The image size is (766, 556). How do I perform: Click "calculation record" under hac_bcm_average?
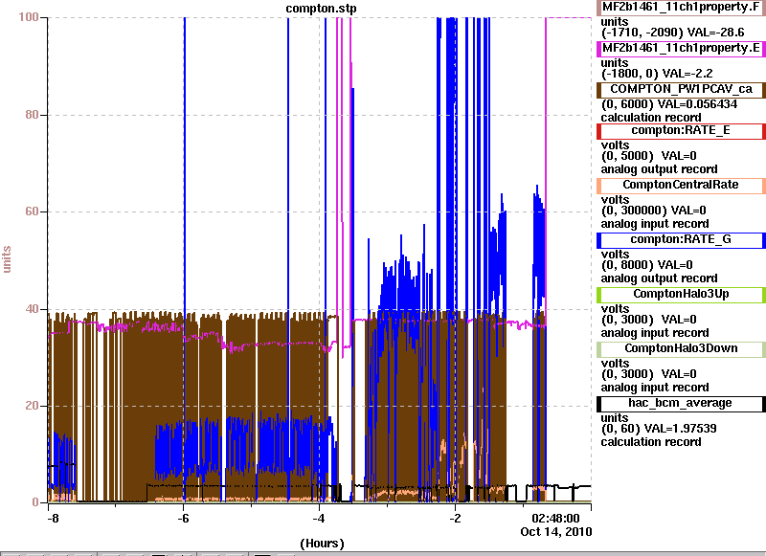(651, 442)
